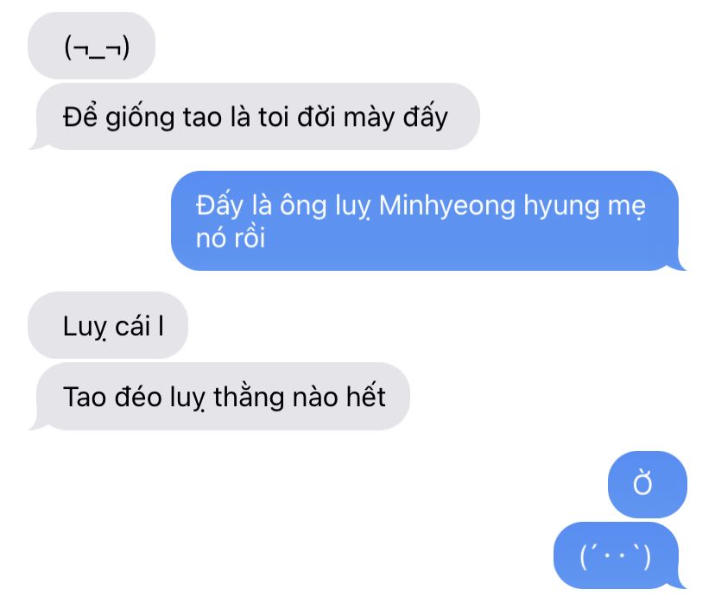The height and width of the screenshot is (602, 715).
Task: Tap the 'Luỵ cái l' message bubble
Action: [x=108, y=325]
